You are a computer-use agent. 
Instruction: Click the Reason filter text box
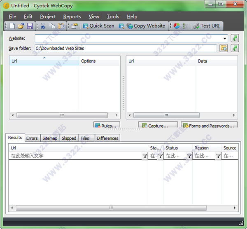pyautogui.click(x=204, y=156)
